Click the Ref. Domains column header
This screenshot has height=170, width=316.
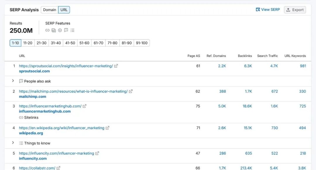pyautogui.click(x=216, y=56)
